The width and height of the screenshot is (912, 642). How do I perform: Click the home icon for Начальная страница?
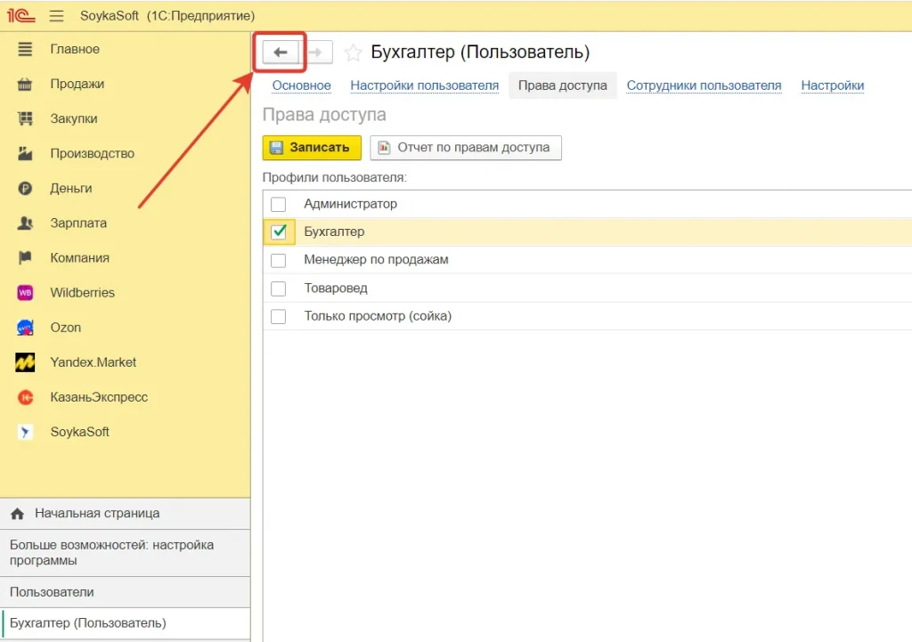coord(17,514)
